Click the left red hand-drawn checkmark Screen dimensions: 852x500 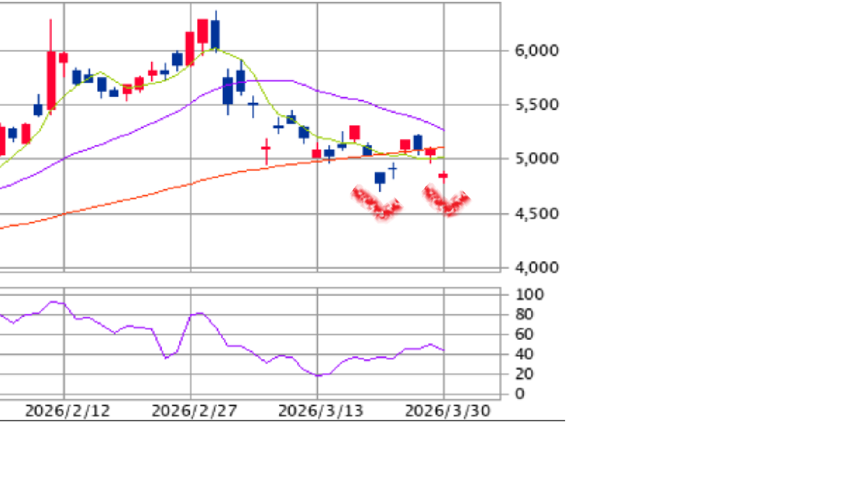coord(377,203)
